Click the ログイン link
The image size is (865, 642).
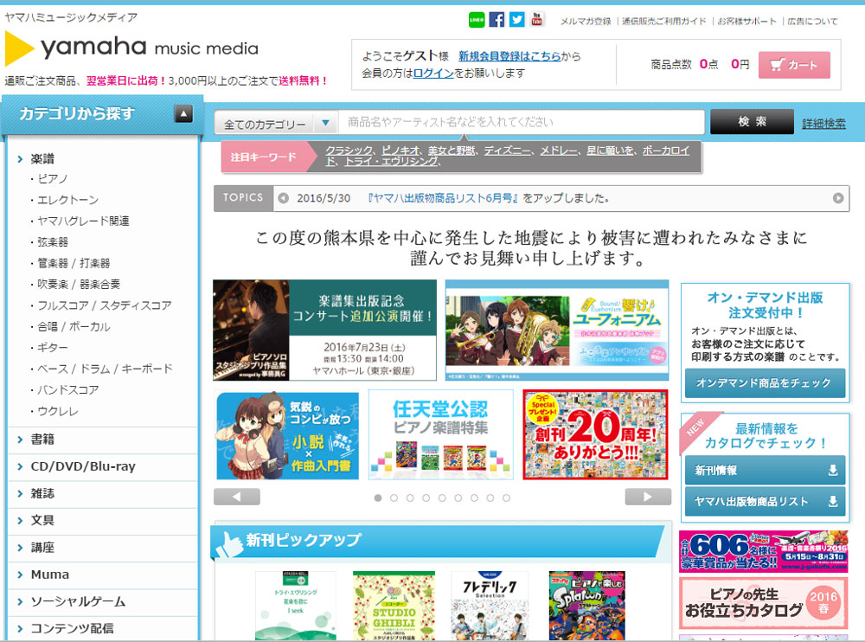pyautogui.click(x=433, y=73)
